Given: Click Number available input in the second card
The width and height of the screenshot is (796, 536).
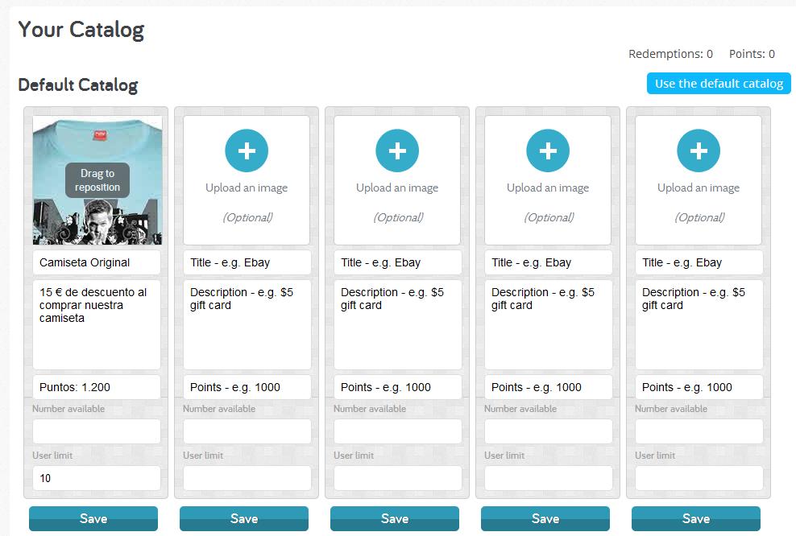Looking at the screenshot, I should 247,431.
